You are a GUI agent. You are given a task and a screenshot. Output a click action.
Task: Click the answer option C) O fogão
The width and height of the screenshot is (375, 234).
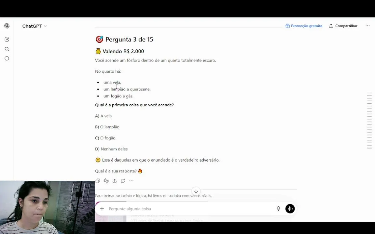(105, 138)
